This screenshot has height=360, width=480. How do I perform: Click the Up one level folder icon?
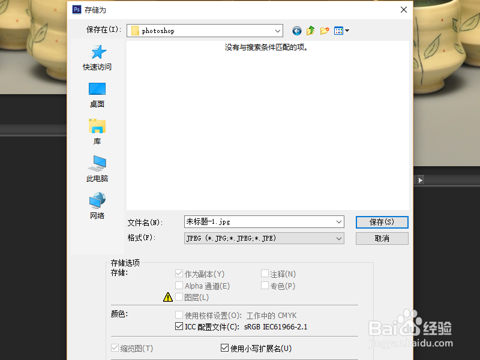tap(311, 31)
